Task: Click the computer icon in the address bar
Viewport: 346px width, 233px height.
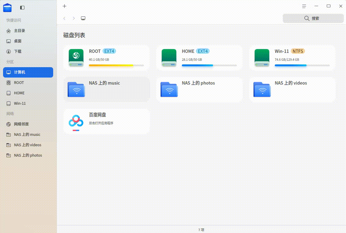Action: (x=83, y=18)
